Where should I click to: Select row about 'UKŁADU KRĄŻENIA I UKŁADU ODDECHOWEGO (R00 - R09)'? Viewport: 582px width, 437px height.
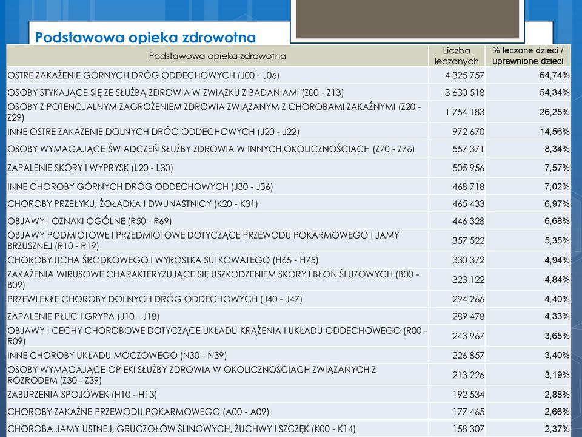(289, 336)
